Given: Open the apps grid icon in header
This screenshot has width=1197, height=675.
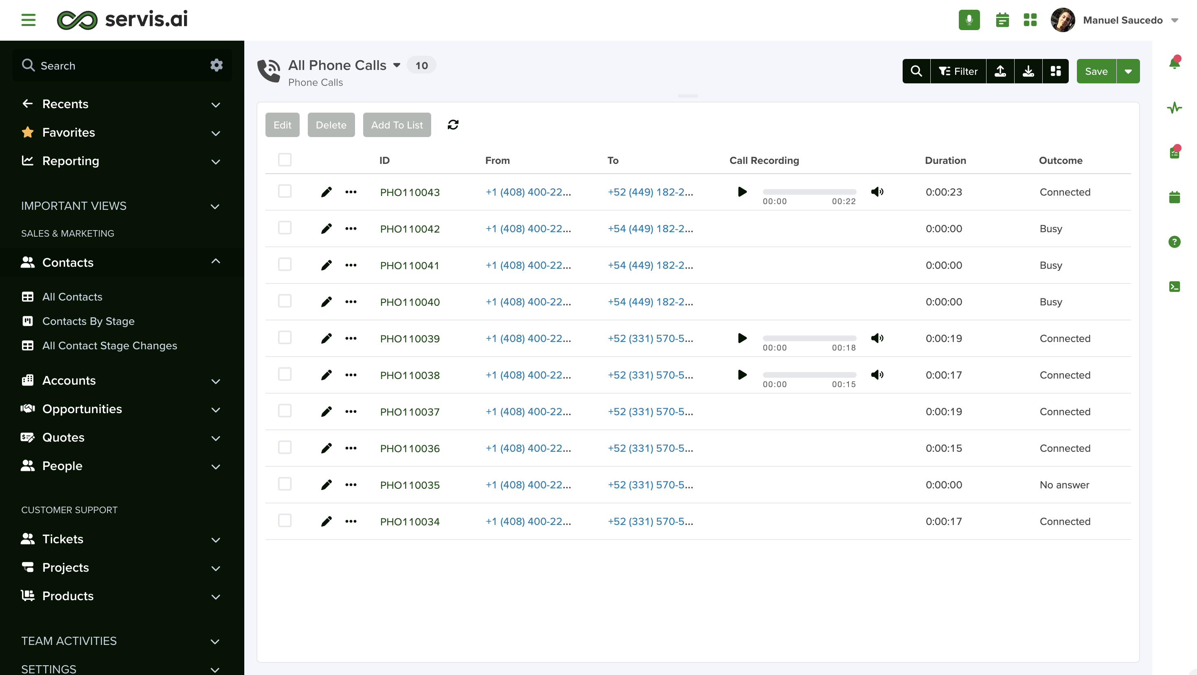Looking at the screenshot, I should tap(1030, 20).
